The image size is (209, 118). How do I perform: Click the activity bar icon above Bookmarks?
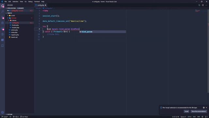tap(2, 40)
